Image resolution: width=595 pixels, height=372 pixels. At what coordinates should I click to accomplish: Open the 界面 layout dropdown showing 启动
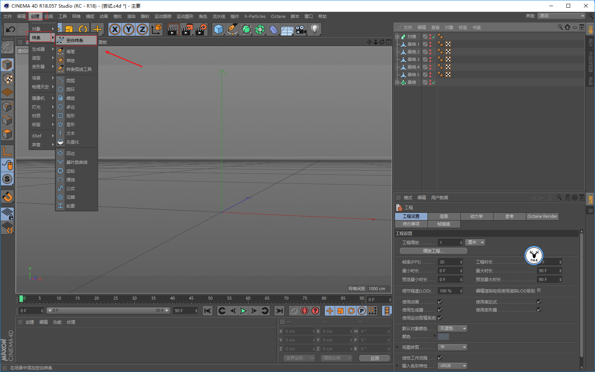561,16
